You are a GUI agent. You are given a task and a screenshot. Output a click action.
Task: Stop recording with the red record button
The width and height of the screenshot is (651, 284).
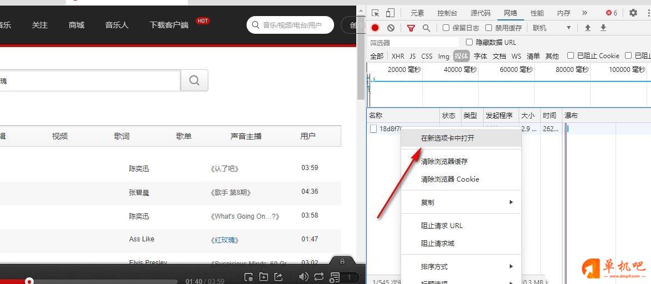pyautogui.click(x=375, y=28)
